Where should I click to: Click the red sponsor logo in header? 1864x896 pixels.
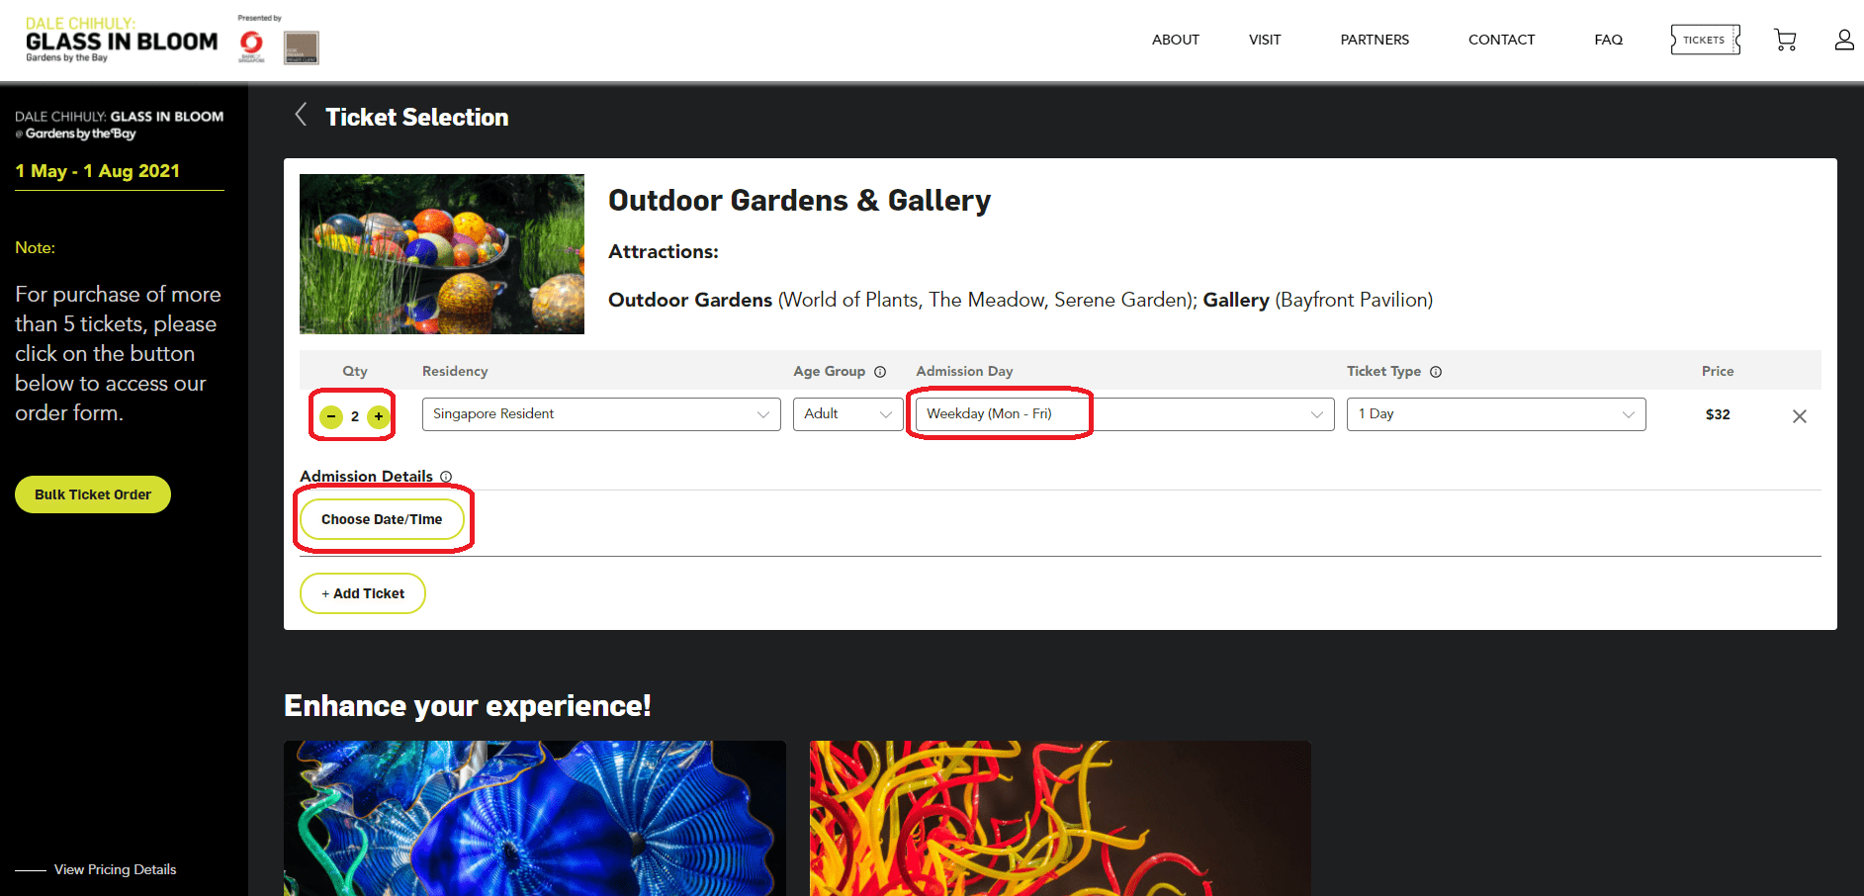coord(252,45)
